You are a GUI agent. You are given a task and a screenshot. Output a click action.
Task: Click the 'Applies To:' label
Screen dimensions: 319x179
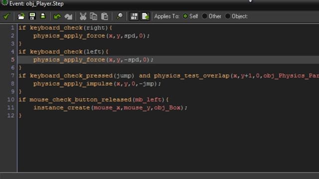(x=166, y=16)
